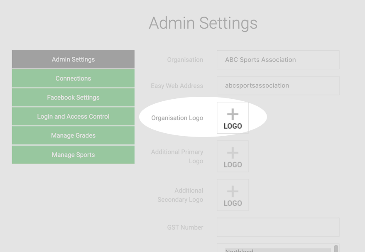The image size is (365, 252).
Task: Add Additional Secondary Logo using plus box
Action: click(x=233, y=195)
